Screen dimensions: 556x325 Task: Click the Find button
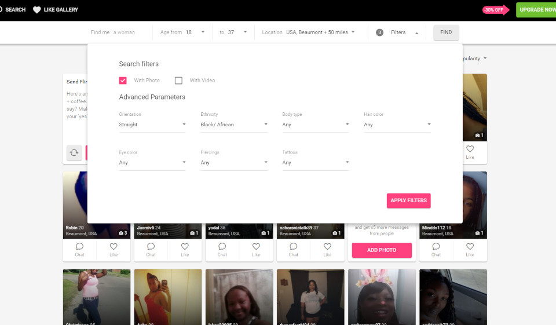tap(446, 32)
